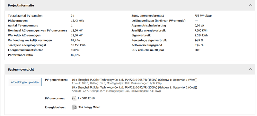This screenshot has width=257, height=116.
Task: Select the Systeemoverzicht header title
Action: pos(21,69)
